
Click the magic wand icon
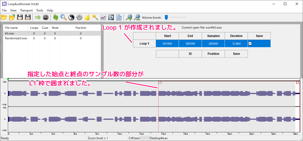[x=95, y=17]
